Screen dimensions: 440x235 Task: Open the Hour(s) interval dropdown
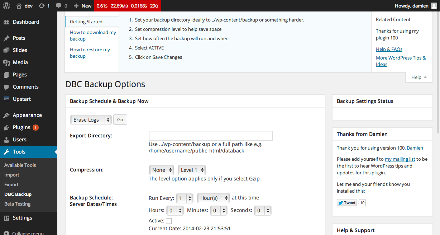pos(213,198)
